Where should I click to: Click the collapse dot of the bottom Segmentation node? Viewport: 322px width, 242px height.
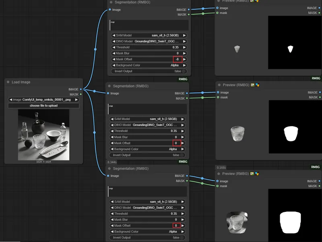[x=110, y=168]
